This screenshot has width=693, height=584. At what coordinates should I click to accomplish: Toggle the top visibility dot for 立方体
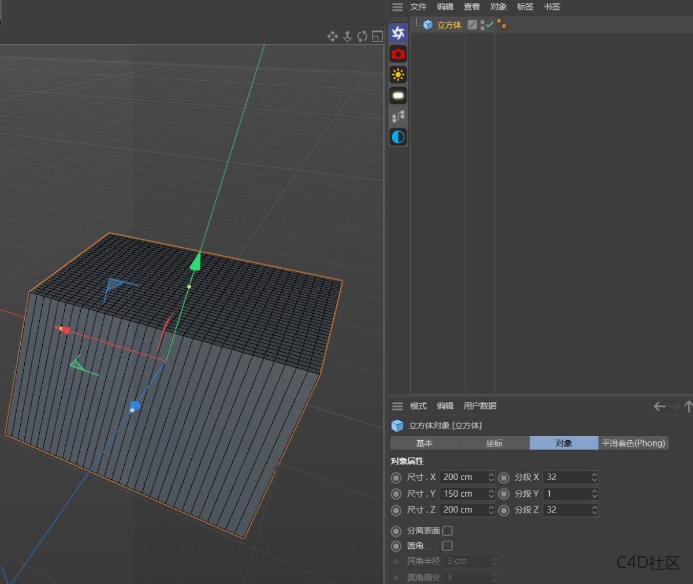click(x=482, y=21)
